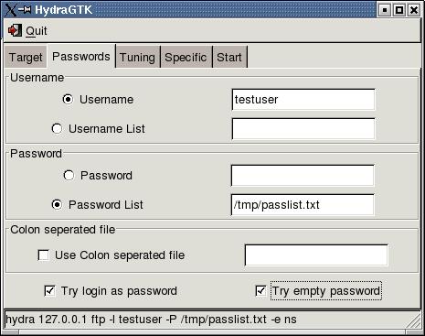
Task: Select the Password List radio button
Action: 57,204
